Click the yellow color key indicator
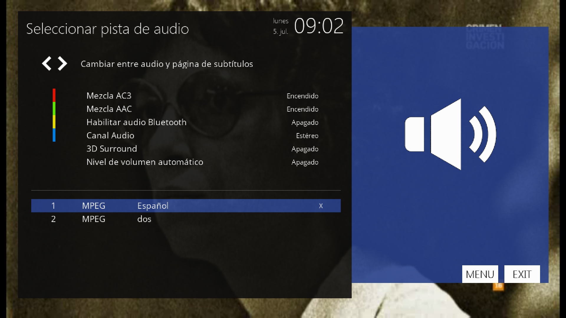The image size is (566, 318). tap(54, 122)
